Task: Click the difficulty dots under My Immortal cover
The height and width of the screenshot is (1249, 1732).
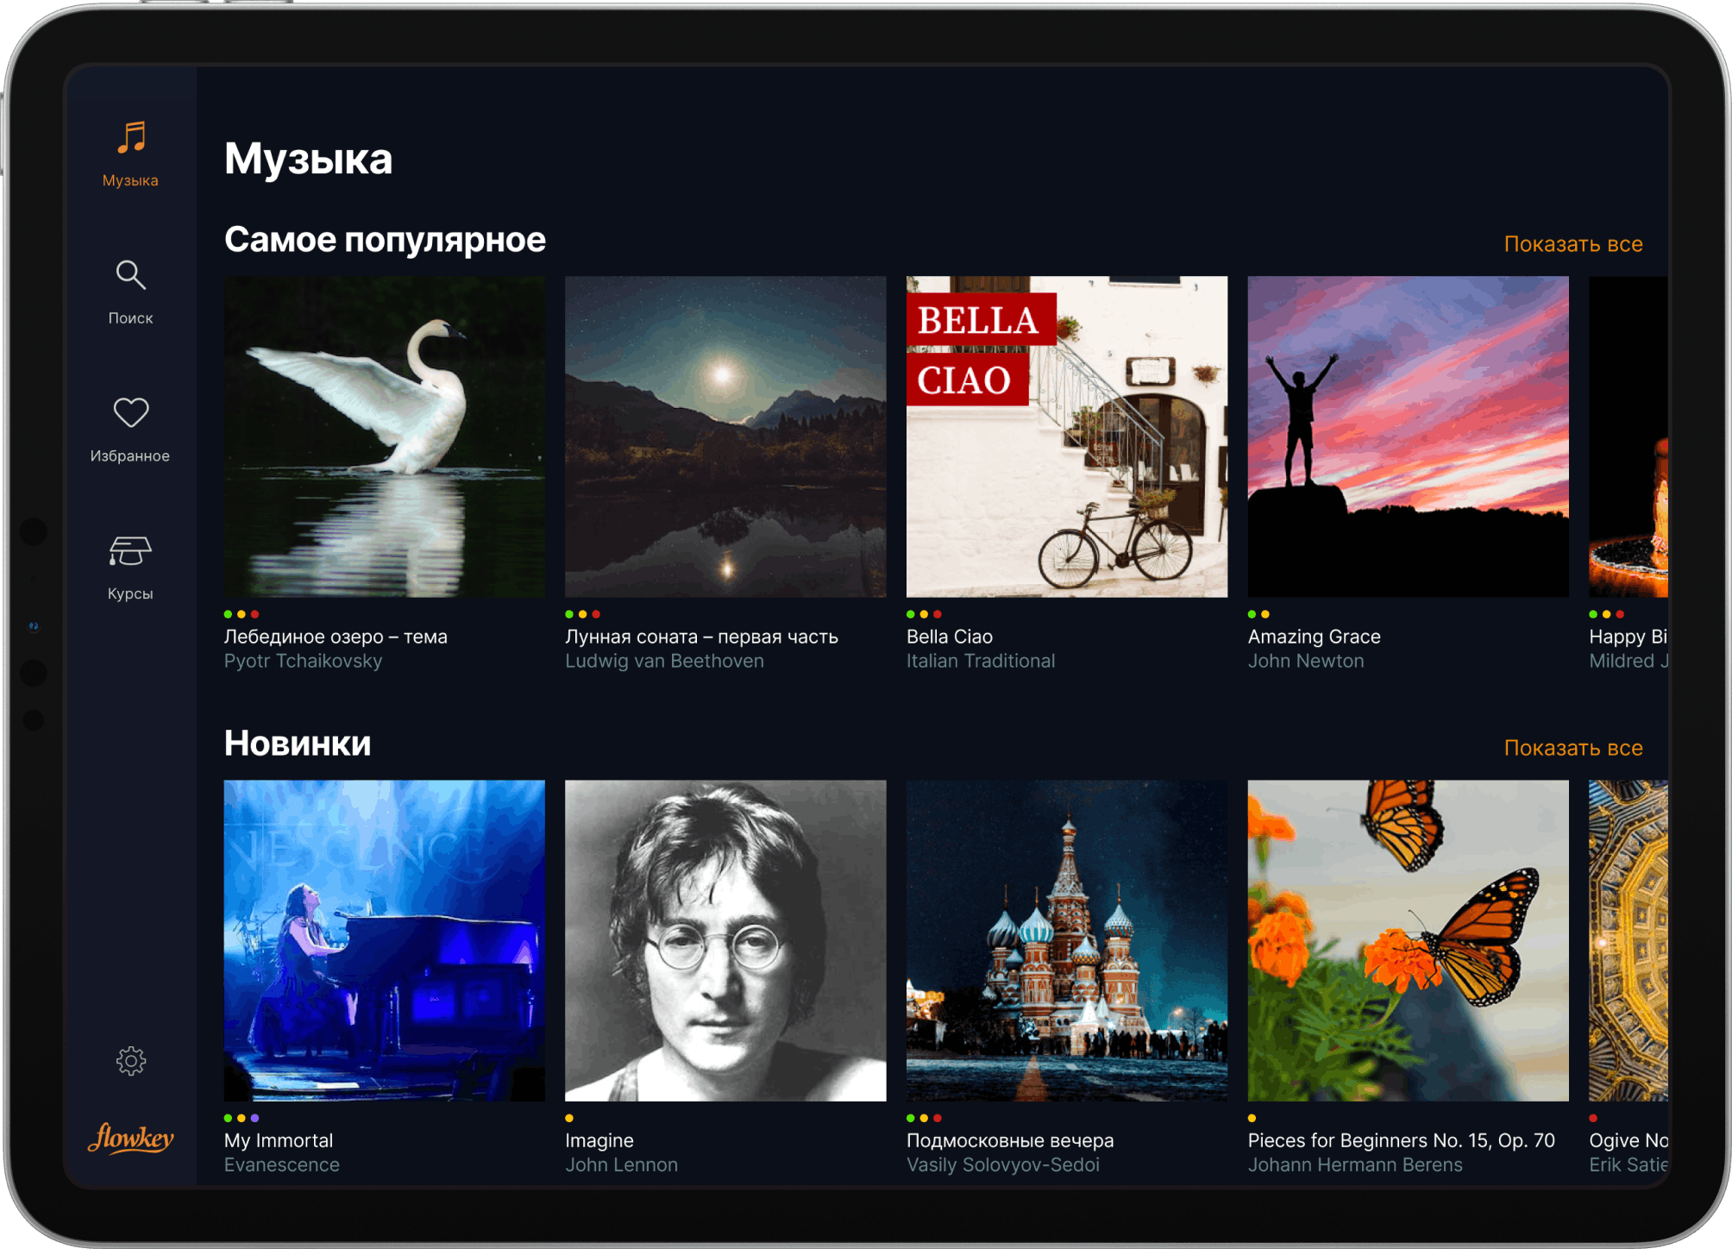Action: pos(242,1118)
